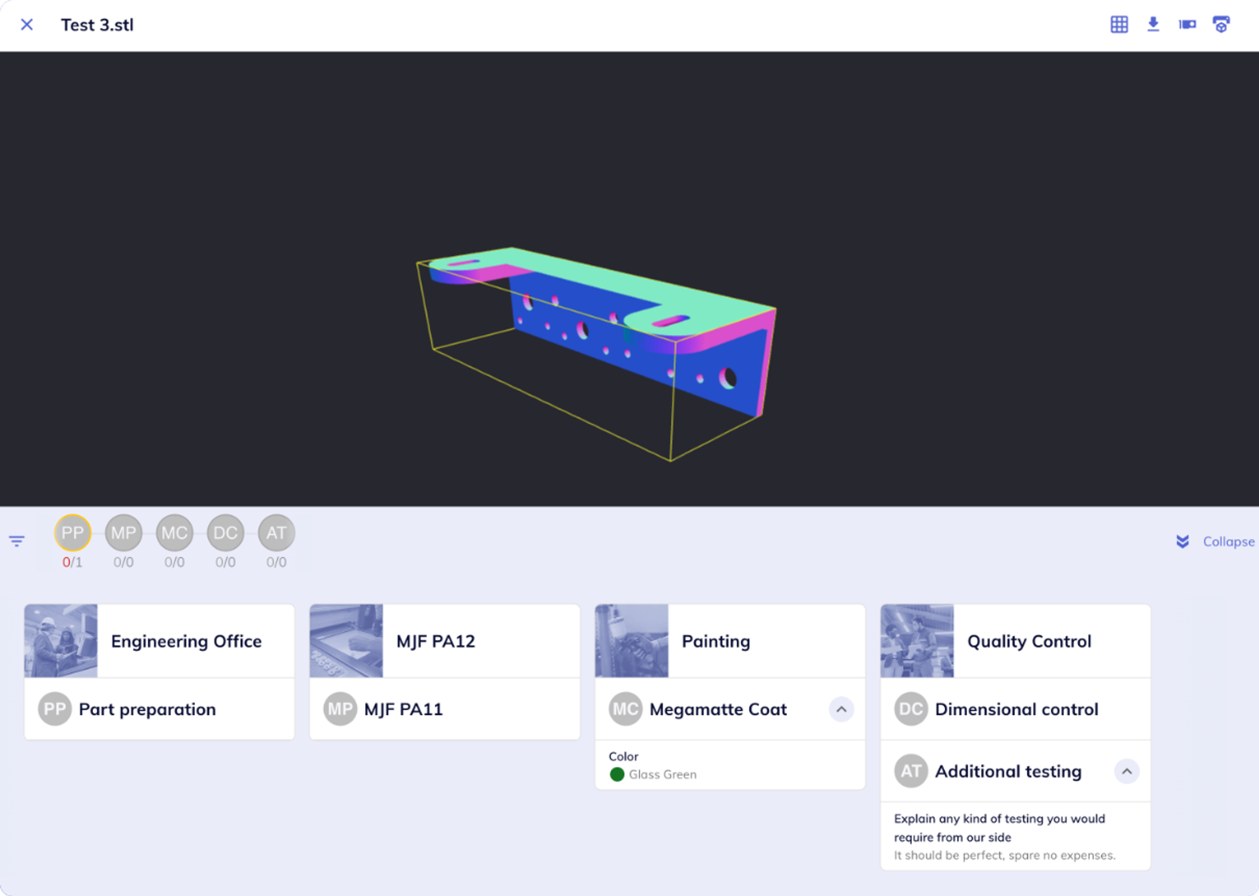Select the Dimensional control item
Screen dimensions: 1259x896
pyautogui.click(x=1016, y=709)
